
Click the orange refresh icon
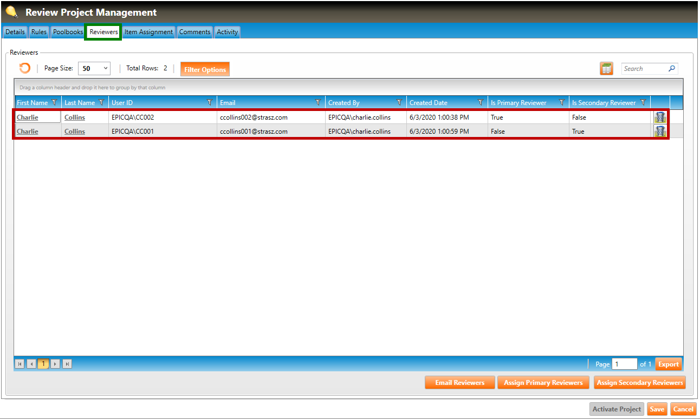(x=25, y=68)
